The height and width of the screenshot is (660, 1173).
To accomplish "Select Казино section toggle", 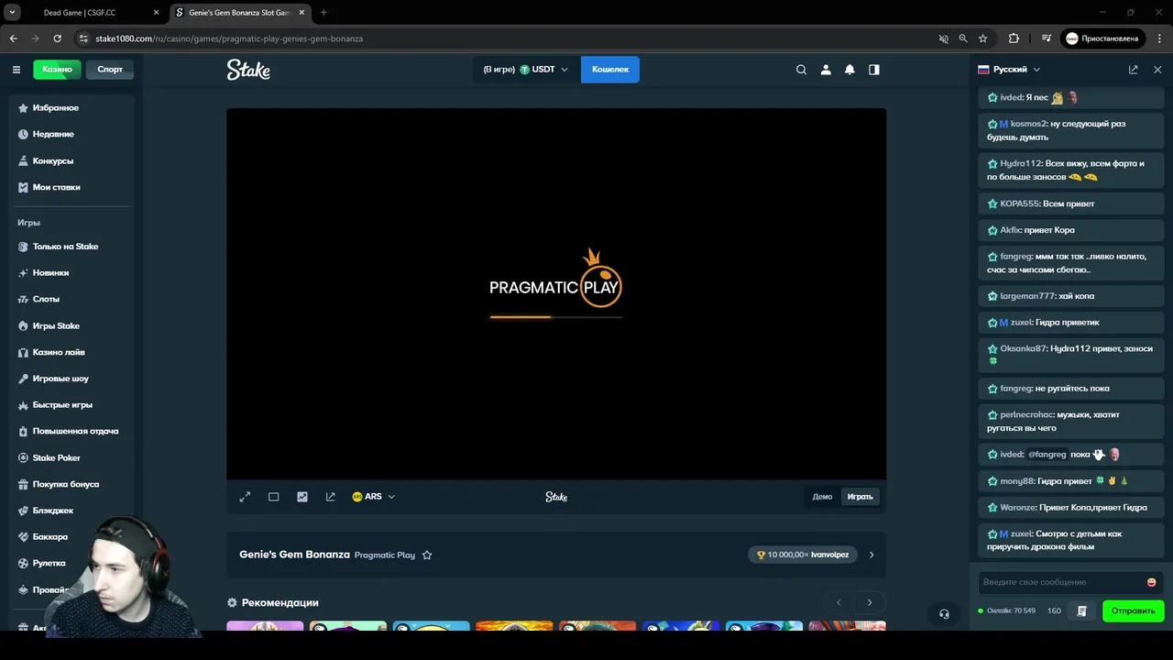I will tap(57, 70).
